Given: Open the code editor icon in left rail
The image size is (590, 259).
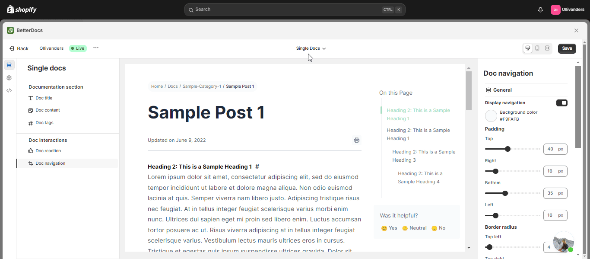Looking at the screenshot, I should pyautogui.click(x=9, y=90).
